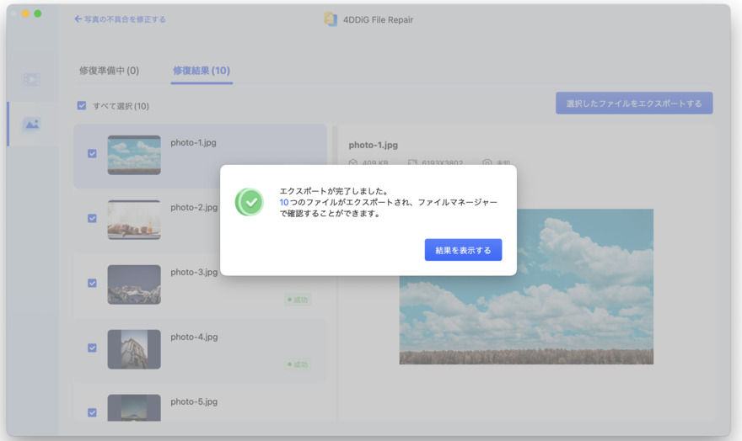The image size is (742, 441).
Task: Click the エクスポートが完了しました message
Action: click(x=334, y=191)
